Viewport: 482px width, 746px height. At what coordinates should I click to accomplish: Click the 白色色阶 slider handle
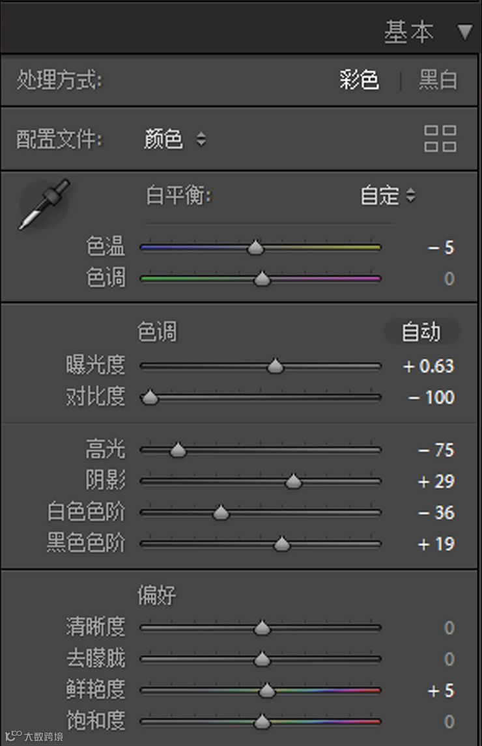[221, 513]
